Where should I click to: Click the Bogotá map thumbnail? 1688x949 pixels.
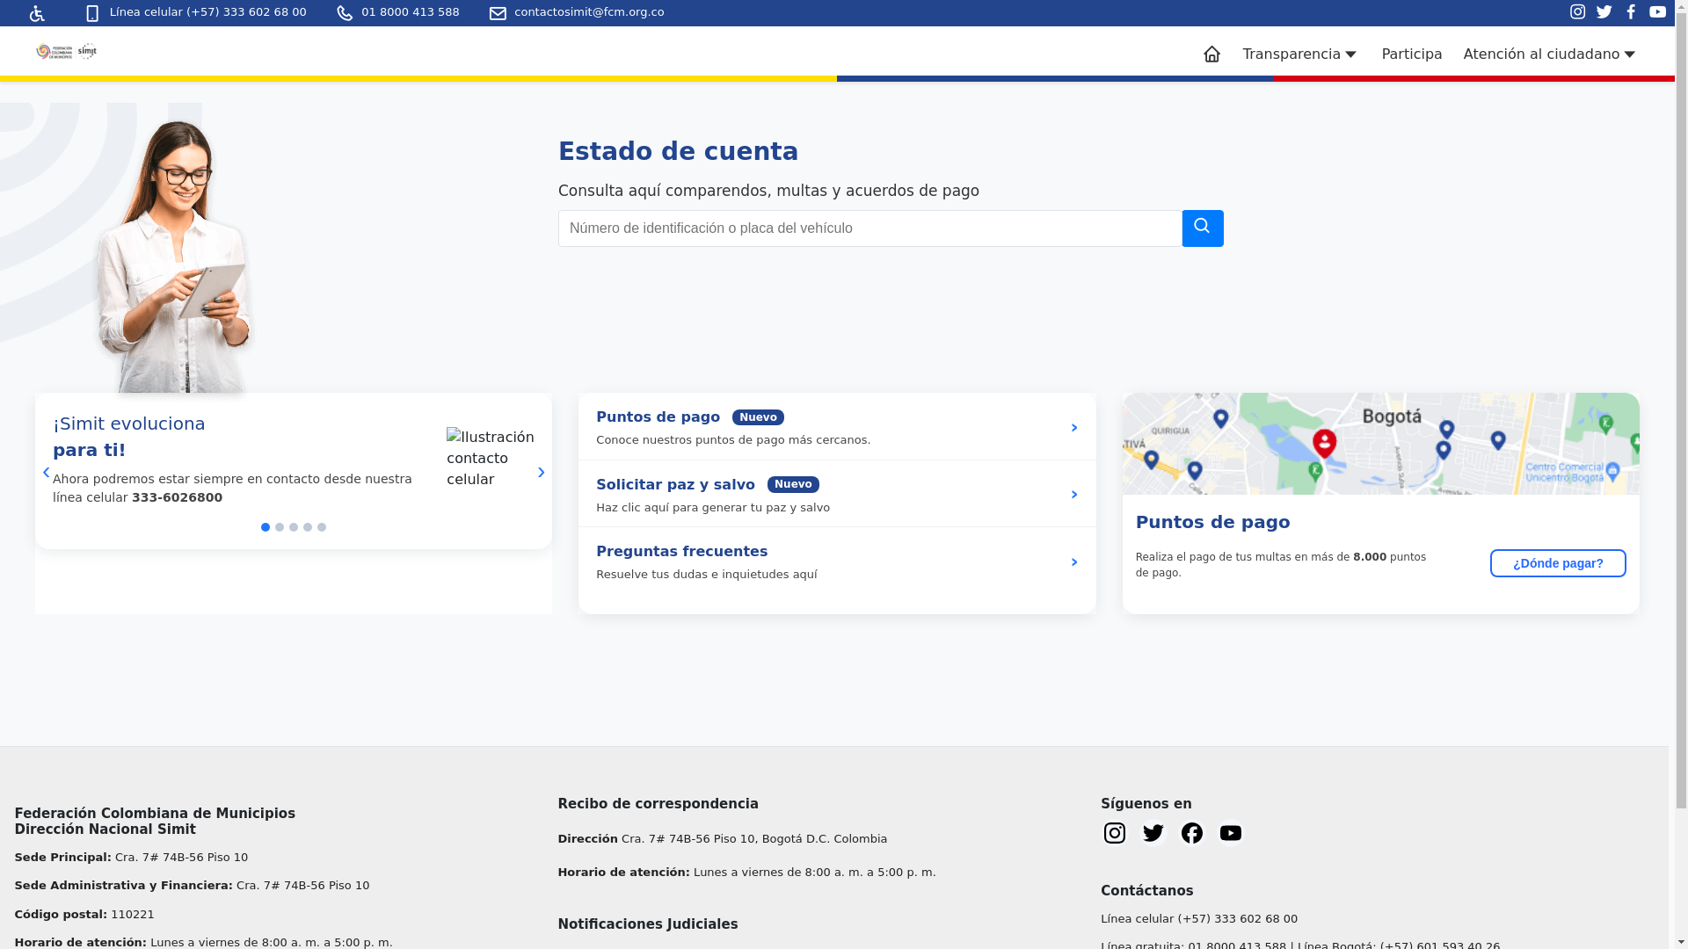coord(1380,444)
